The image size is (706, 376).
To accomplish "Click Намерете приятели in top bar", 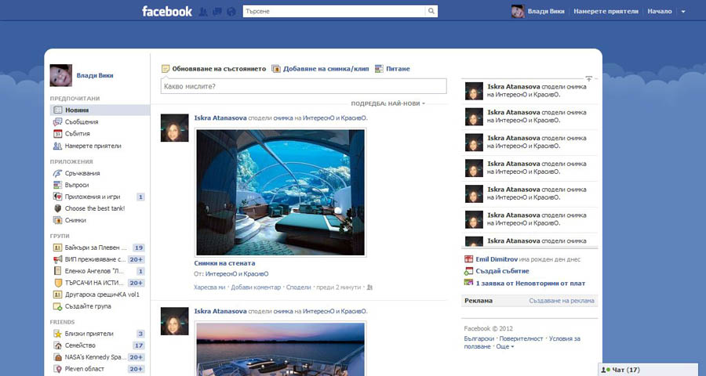I will click(606, 11).
